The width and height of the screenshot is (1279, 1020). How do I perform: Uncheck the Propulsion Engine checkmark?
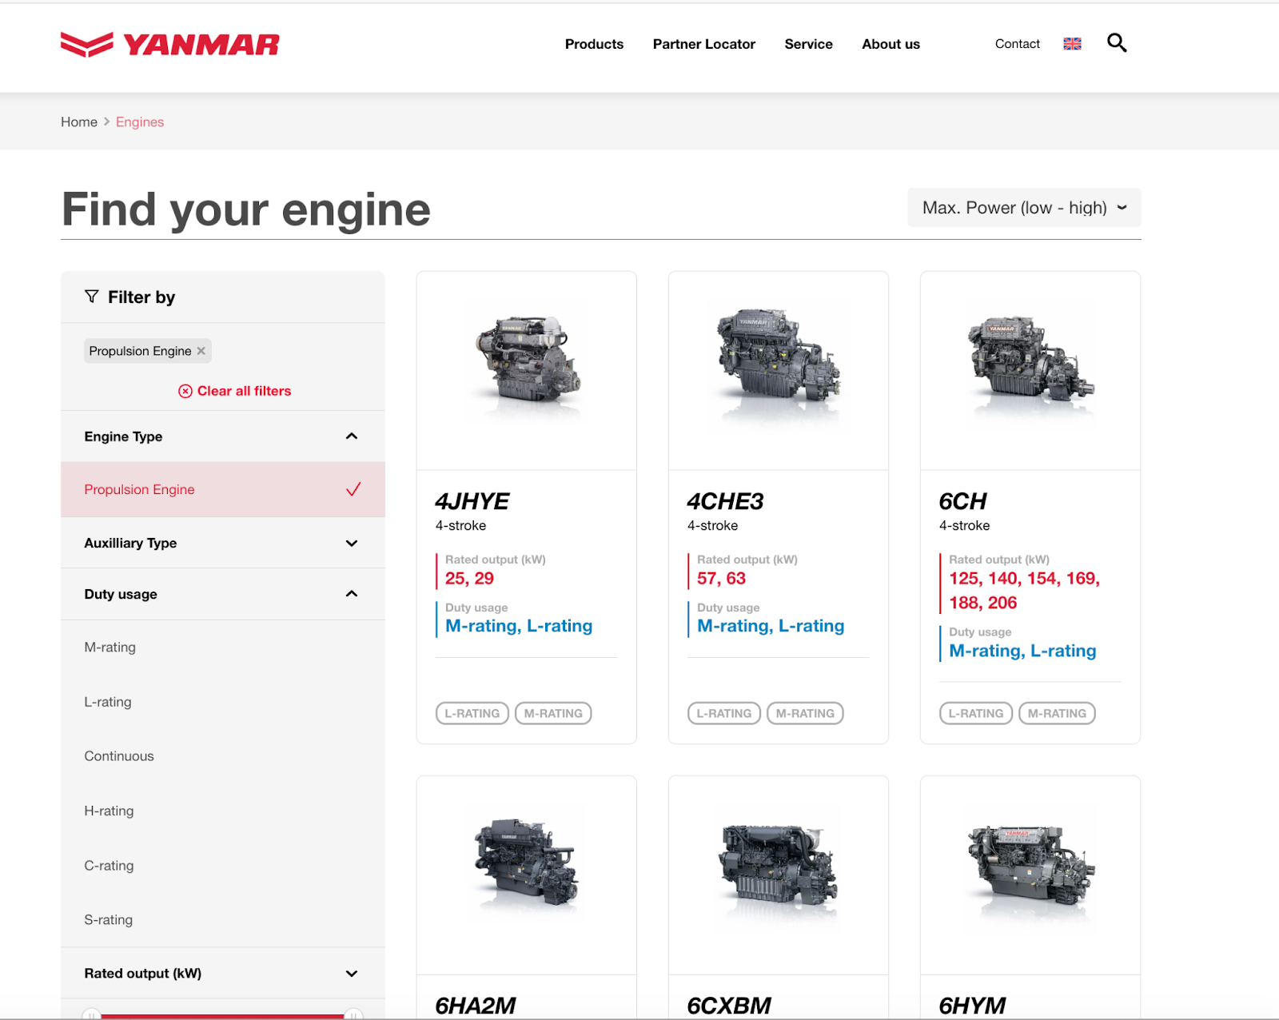353,489
